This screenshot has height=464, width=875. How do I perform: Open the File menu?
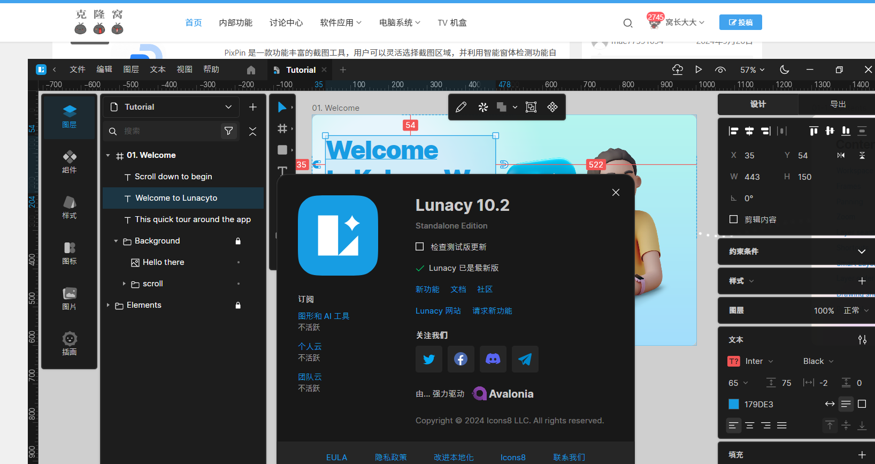78,70
